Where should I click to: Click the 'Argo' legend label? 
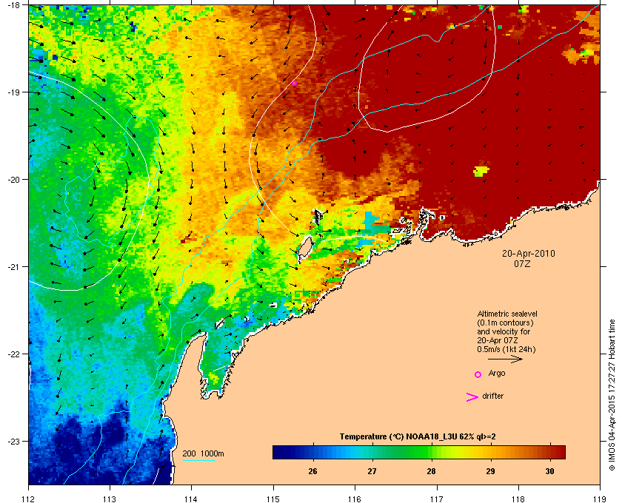point(497,373)
